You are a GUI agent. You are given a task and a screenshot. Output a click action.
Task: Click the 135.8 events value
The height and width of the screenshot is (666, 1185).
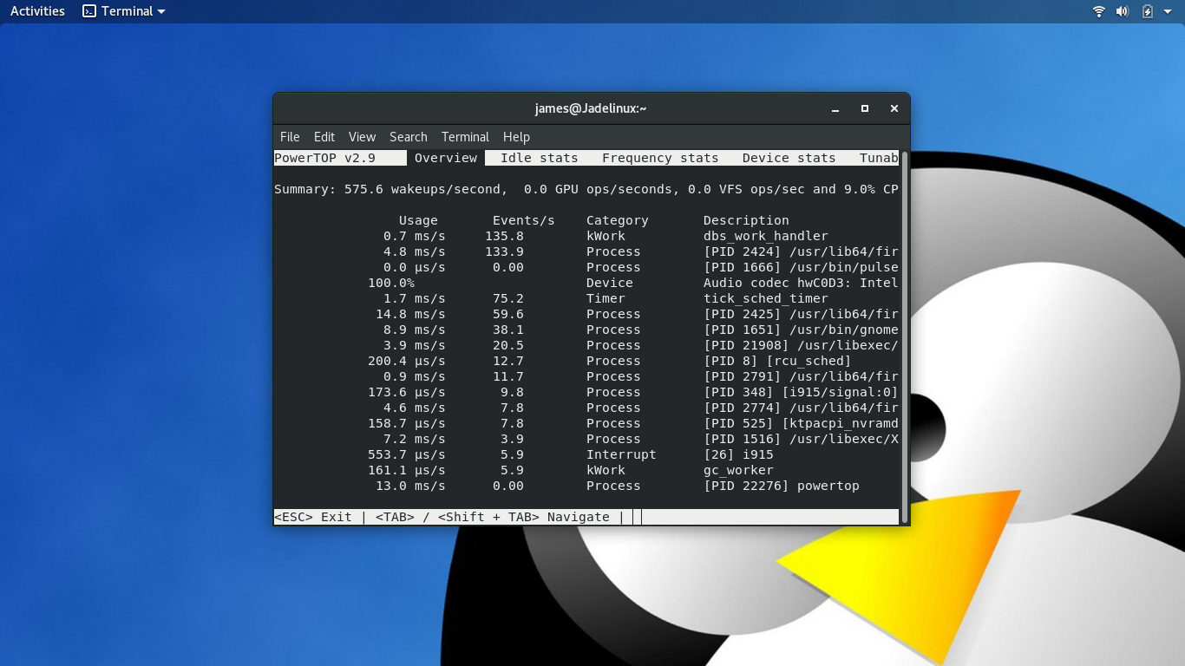point(504,236)
